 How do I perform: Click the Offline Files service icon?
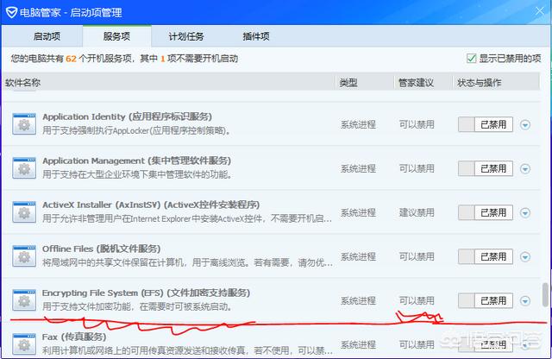22,256
